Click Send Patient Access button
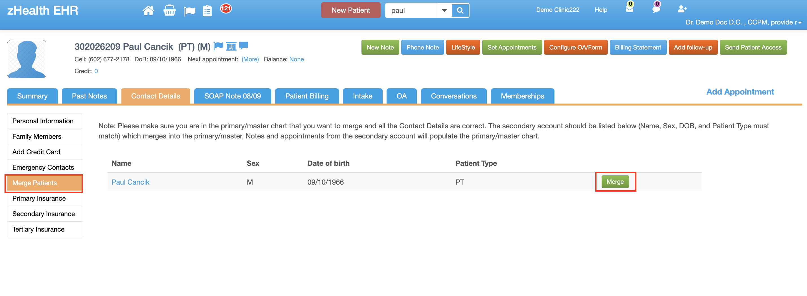Screen dimensions: 807x296 tap(753, 48)
